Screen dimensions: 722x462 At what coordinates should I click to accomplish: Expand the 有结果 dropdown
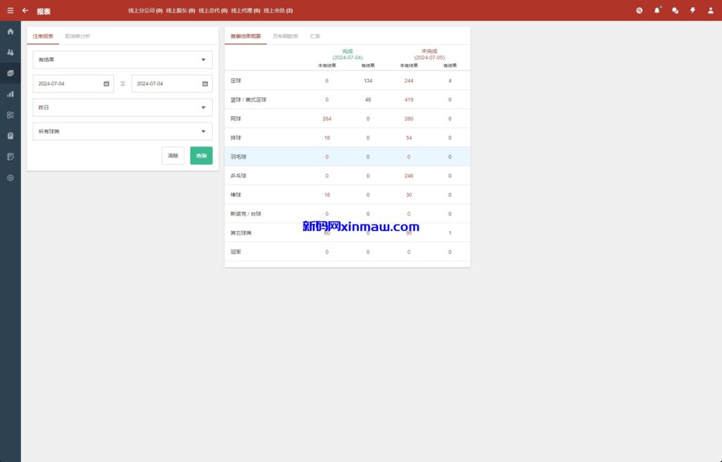[x=122, y=60]
